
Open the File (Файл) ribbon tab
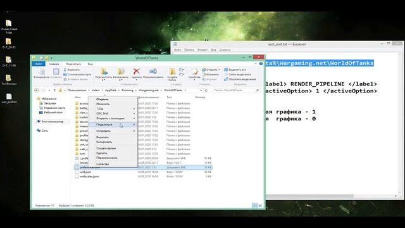click(x=39, y=64)
